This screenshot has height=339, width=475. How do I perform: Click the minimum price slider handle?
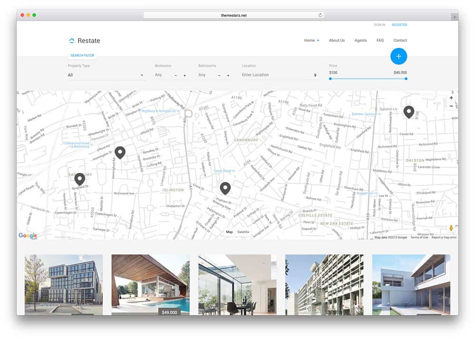pos(330,79)
